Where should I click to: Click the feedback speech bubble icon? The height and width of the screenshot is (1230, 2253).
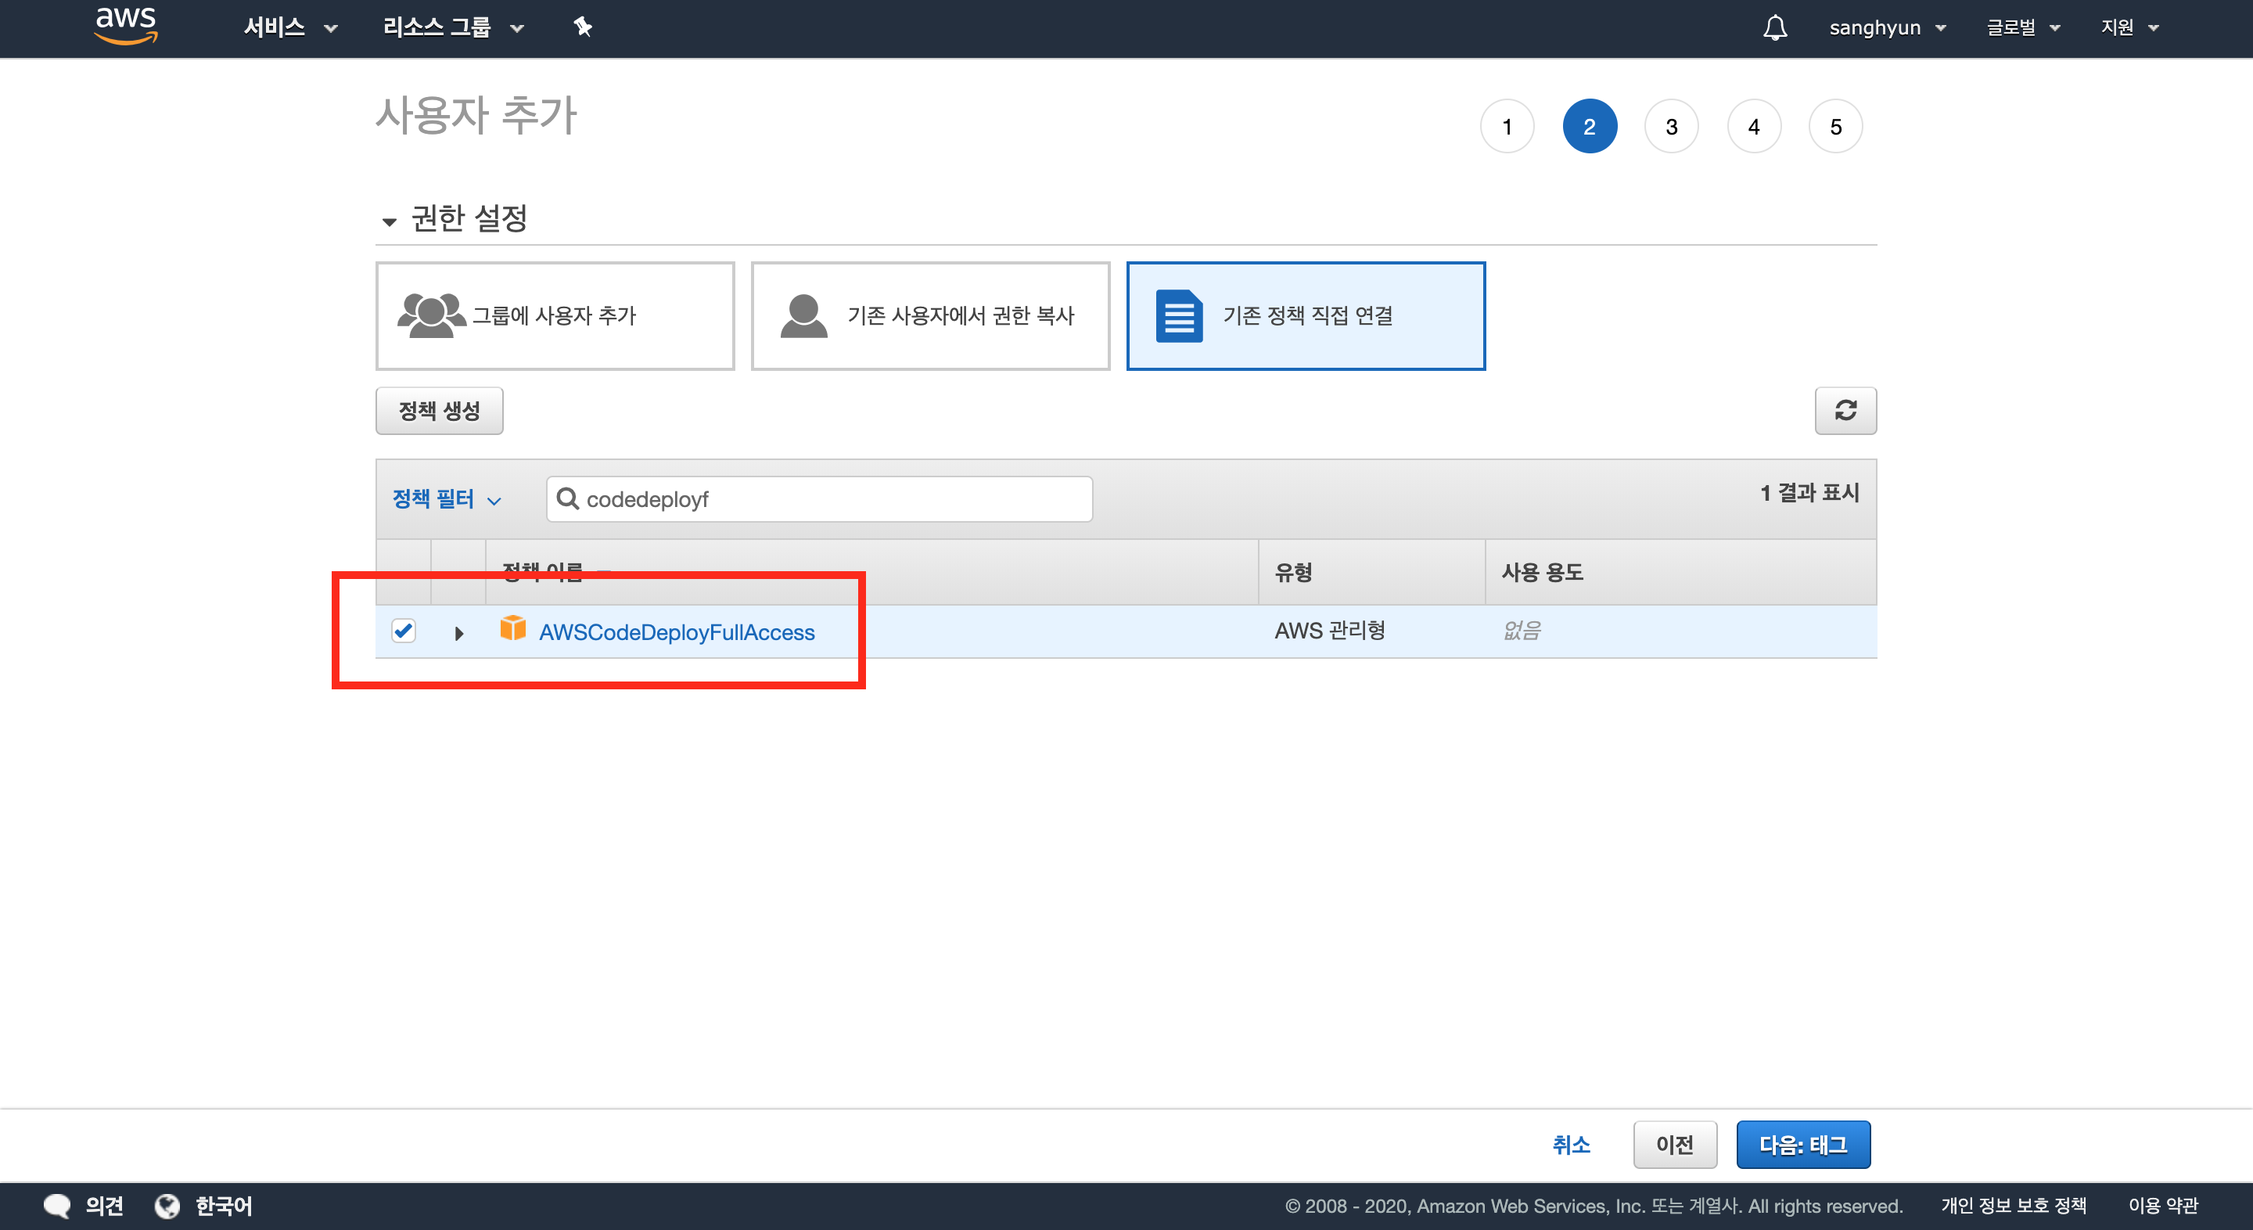click(x=58, y=1206)
